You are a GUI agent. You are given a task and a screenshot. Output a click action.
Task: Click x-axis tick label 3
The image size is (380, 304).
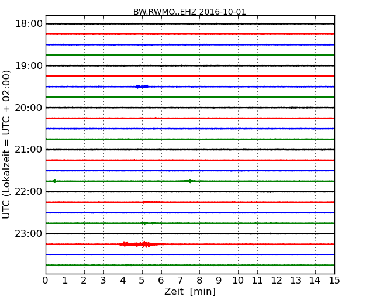coord(103,280)
